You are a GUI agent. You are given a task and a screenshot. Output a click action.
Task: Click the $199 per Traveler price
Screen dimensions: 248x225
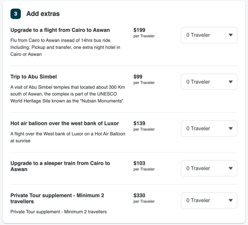point(144,33)
